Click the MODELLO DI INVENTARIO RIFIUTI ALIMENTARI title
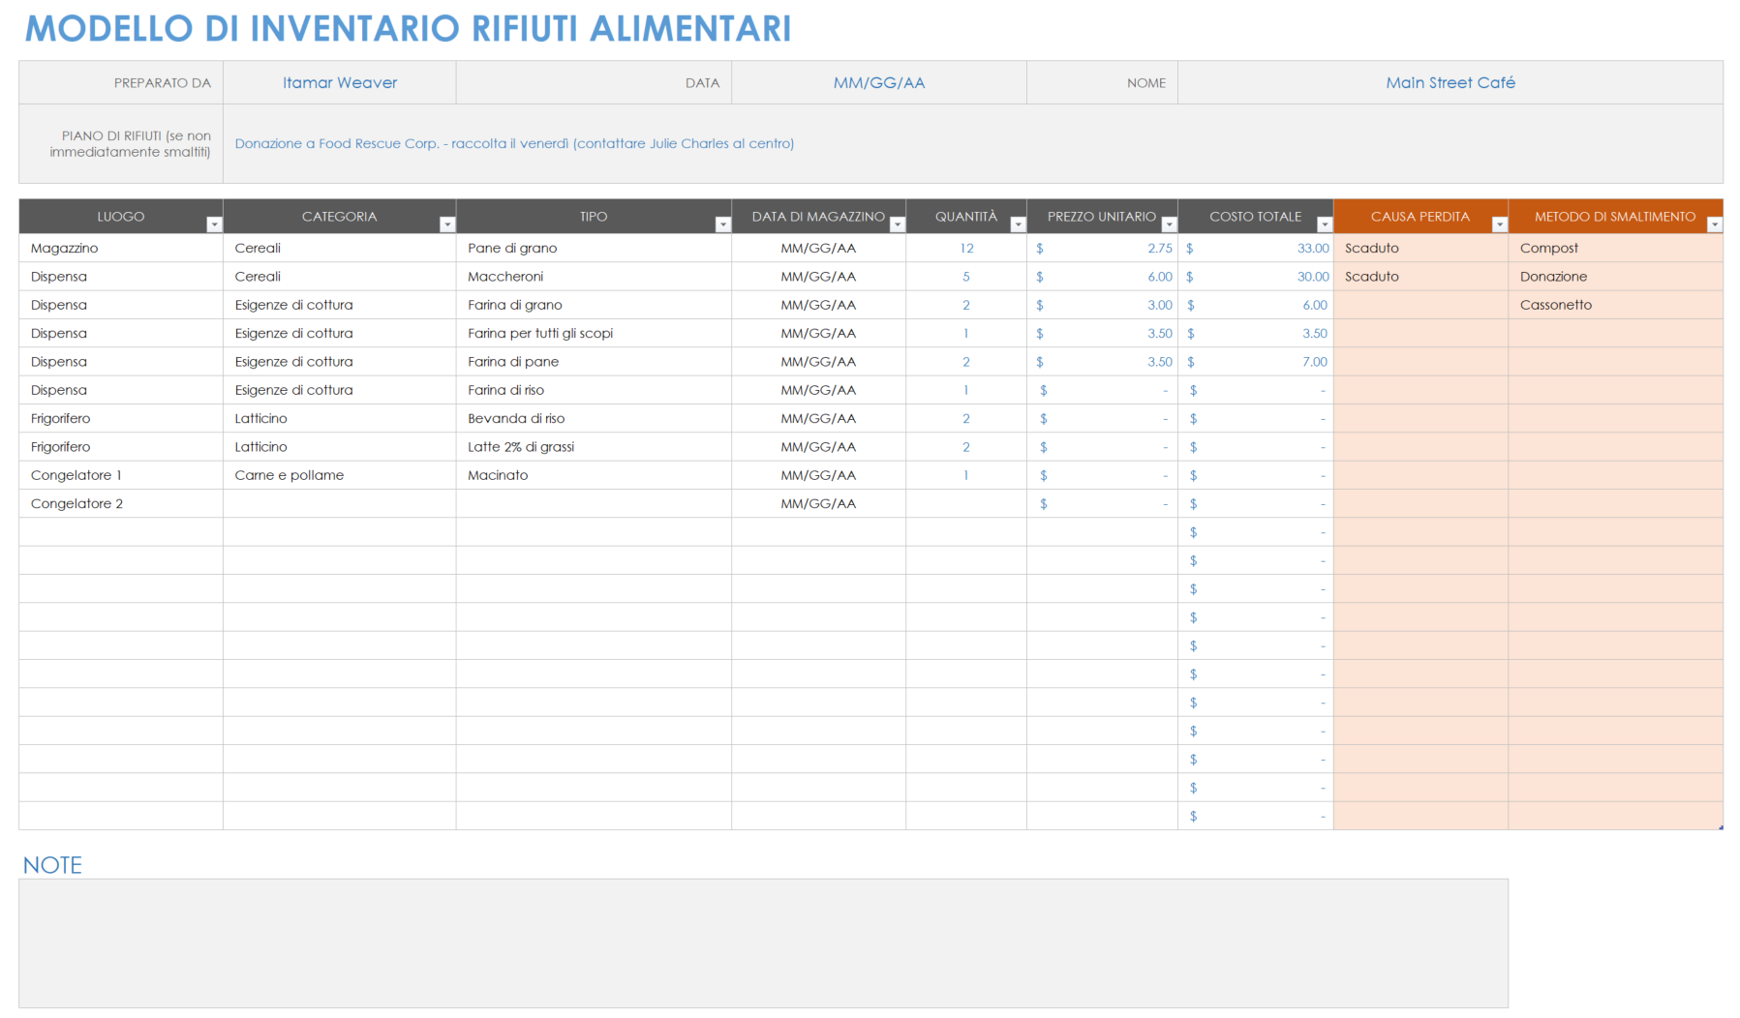Image resolution: width=1740 pixels, height=1018 pixels. click(x=408, y=29)
